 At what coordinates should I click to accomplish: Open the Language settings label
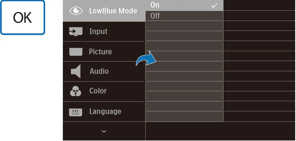click(x=105, y=112)
